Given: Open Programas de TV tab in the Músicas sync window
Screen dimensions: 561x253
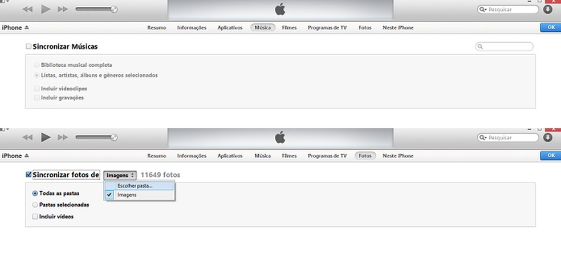Looking at the screenshot, I should [327, 27].
